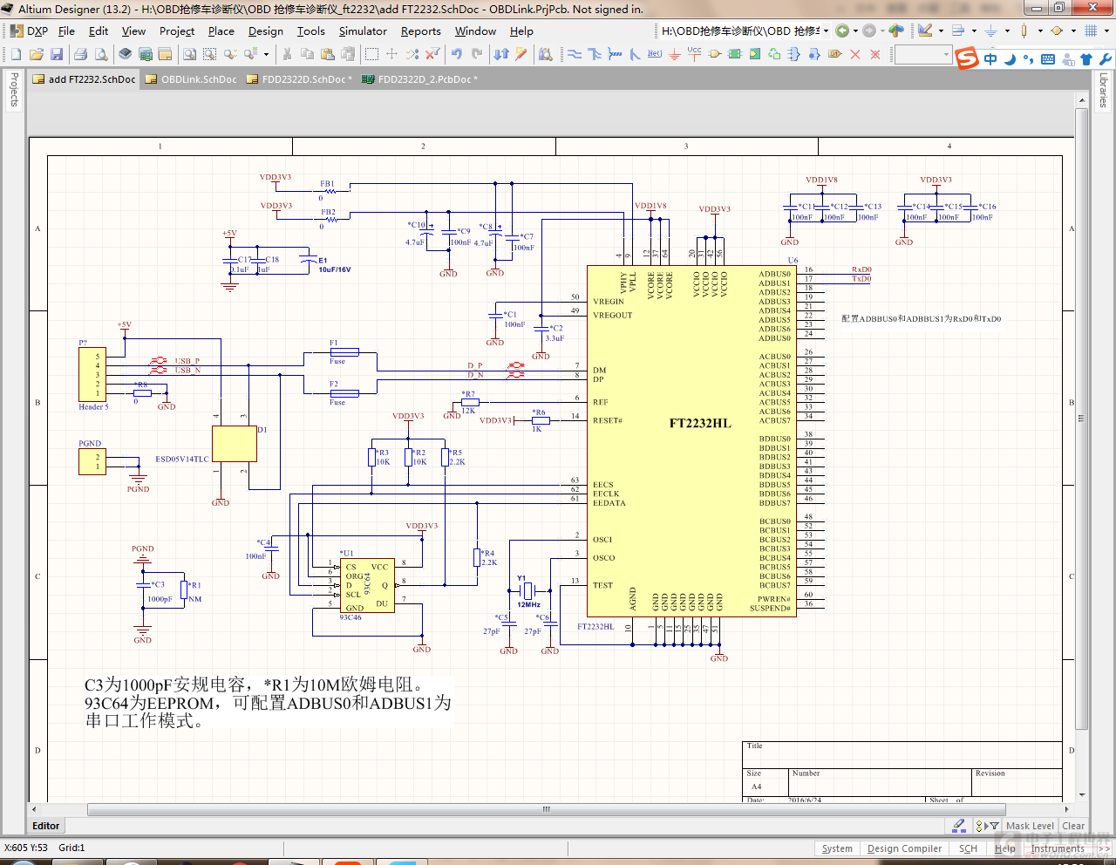
Task: Open the Libraries side panel
Action: tap(1103, 90)
